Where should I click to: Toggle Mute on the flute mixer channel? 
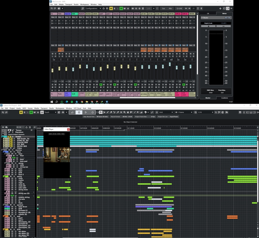pyautogui.click(x=59, y=54)
